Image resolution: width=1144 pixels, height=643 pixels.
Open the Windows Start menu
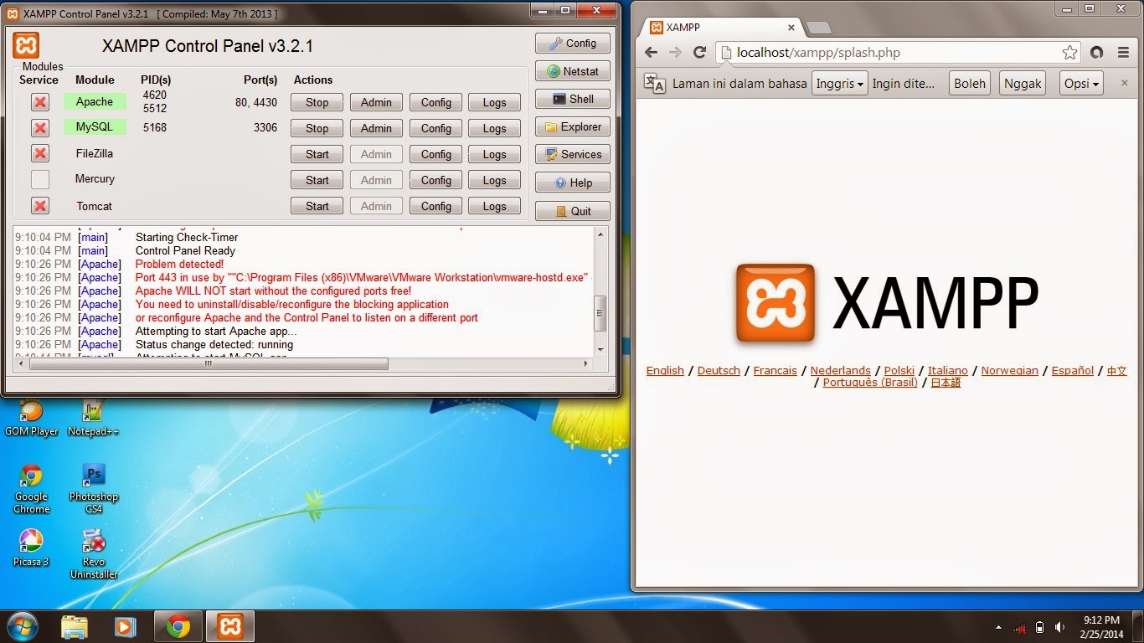(x=22, y=626)
